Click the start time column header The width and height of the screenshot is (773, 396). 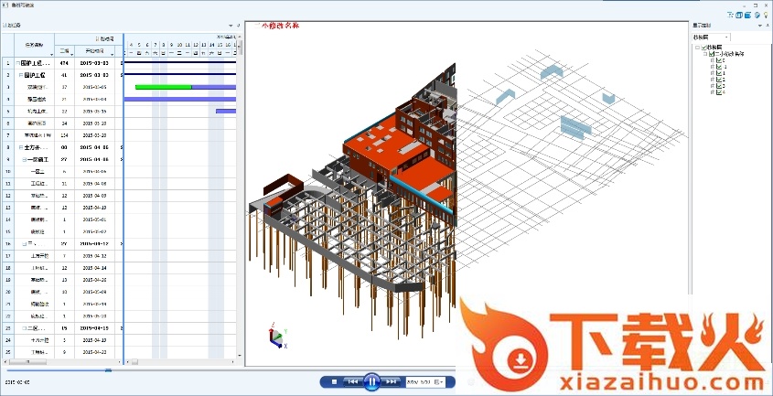pyautogui.click(x=93, y=51)
